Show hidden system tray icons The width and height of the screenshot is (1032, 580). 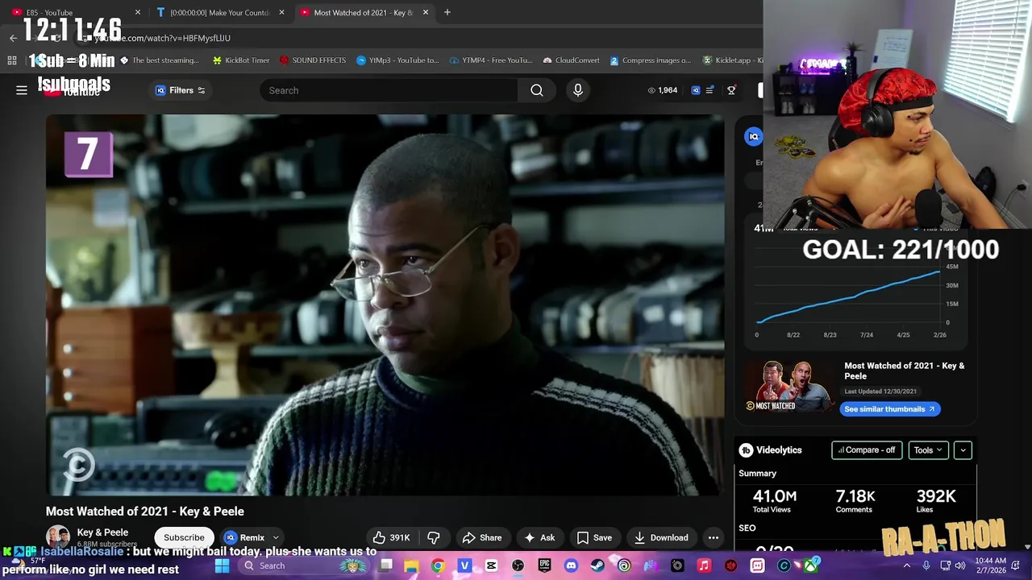907,565
